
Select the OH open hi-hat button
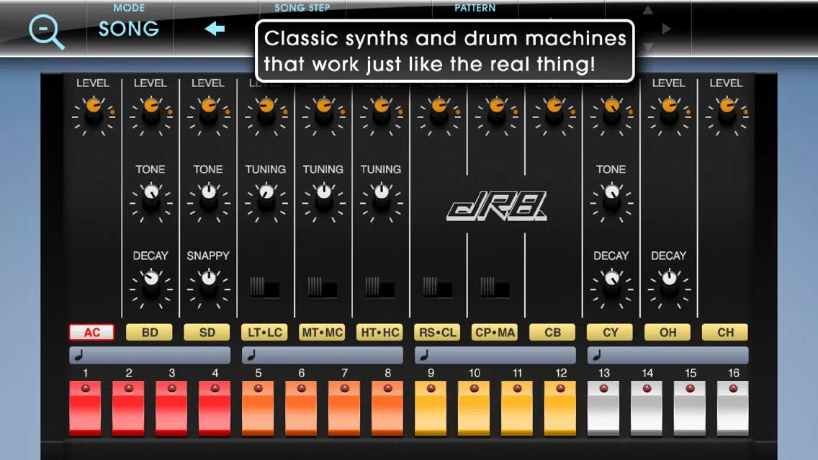(x=668, y=333)
